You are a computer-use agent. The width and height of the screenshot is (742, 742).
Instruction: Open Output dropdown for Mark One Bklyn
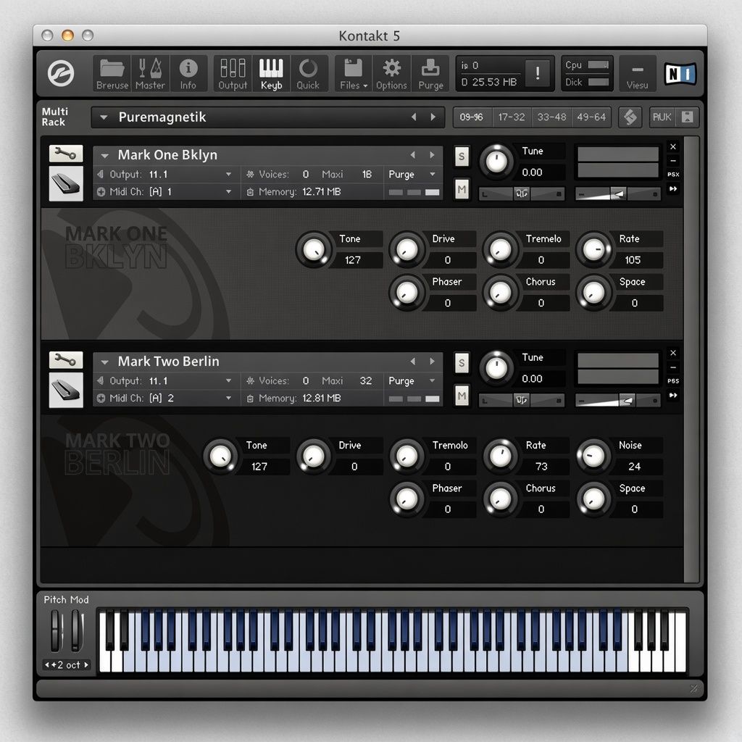(228, 174)
